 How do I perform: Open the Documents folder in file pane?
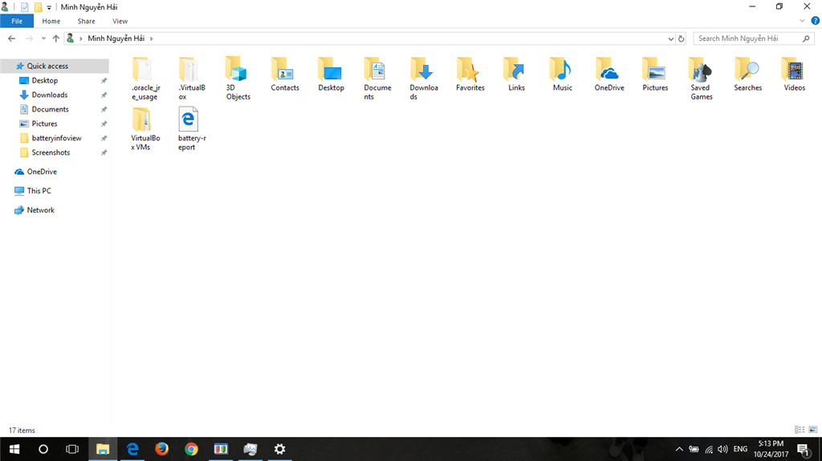click(377, 79)
